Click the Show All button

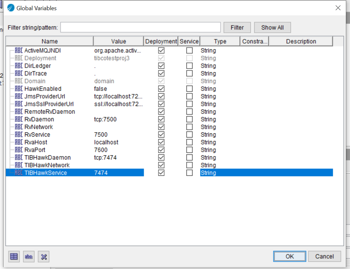(x=272, y=27)
